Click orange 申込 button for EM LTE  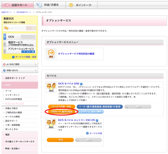[x=60, y=140]
